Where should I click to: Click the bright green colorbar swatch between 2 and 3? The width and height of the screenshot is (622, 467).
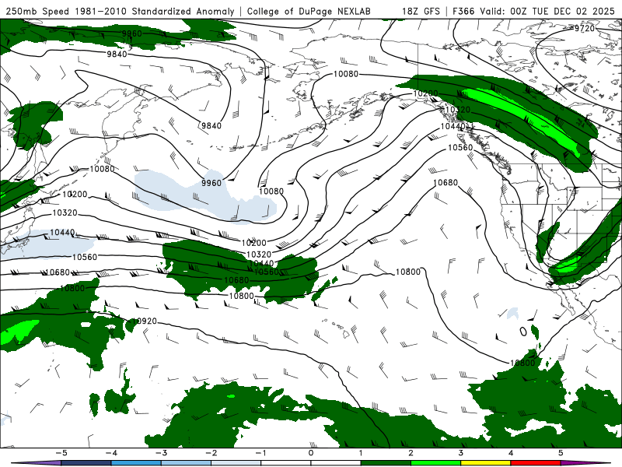(x=436, y=463)
